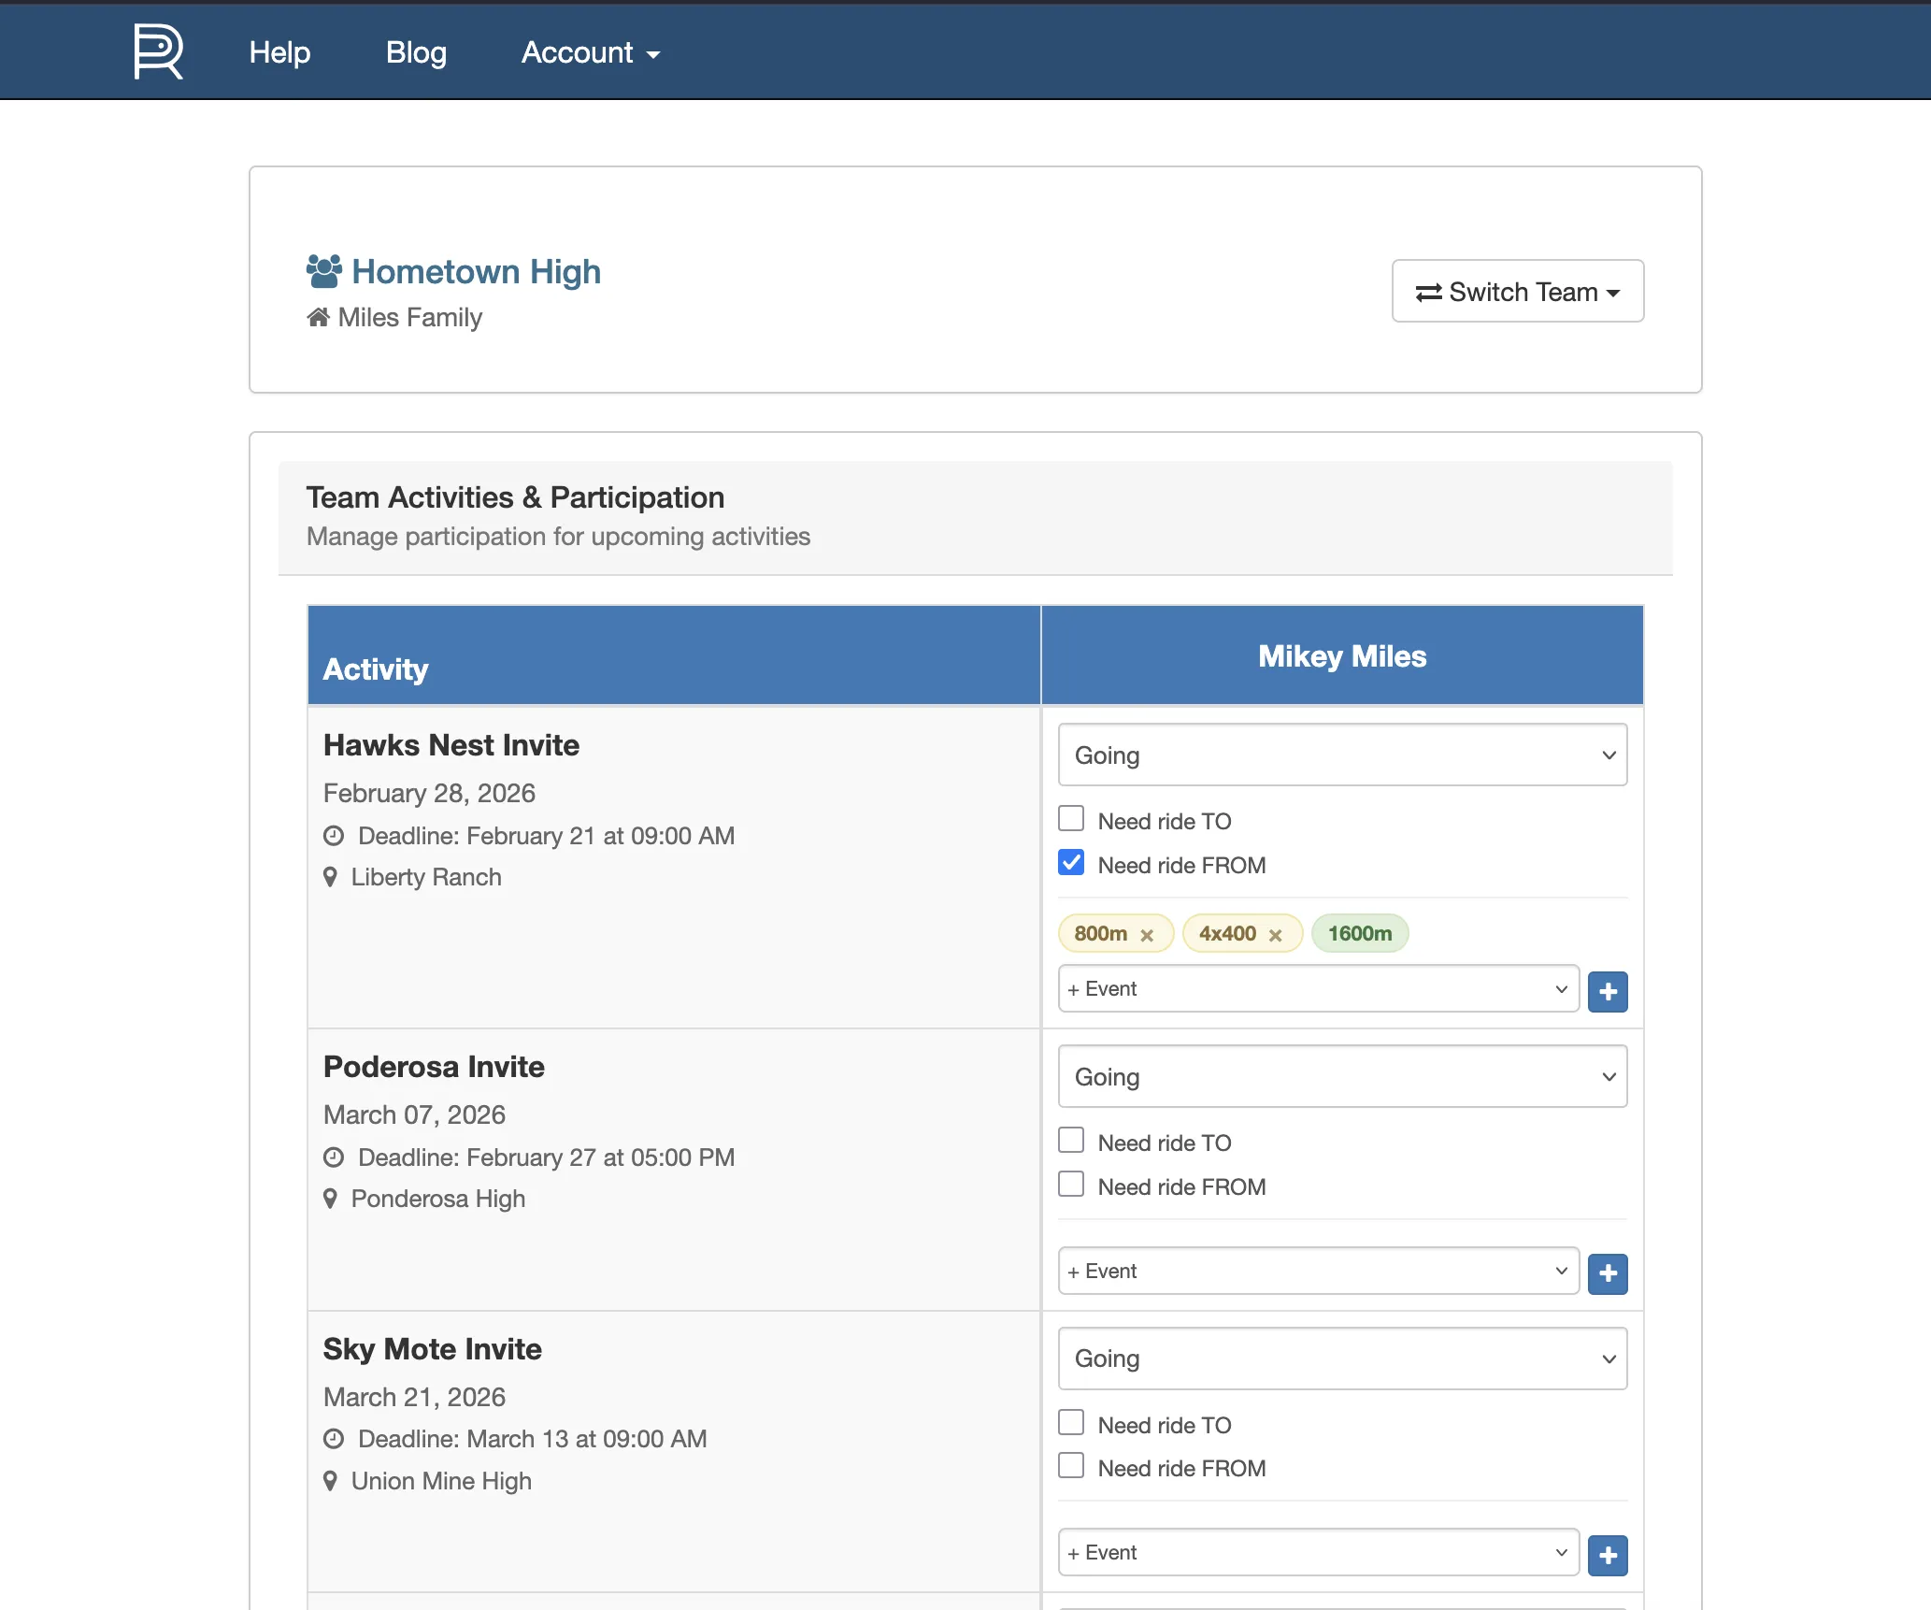Click the clock icon by Sky Mote deadline

click(334, 1439)
